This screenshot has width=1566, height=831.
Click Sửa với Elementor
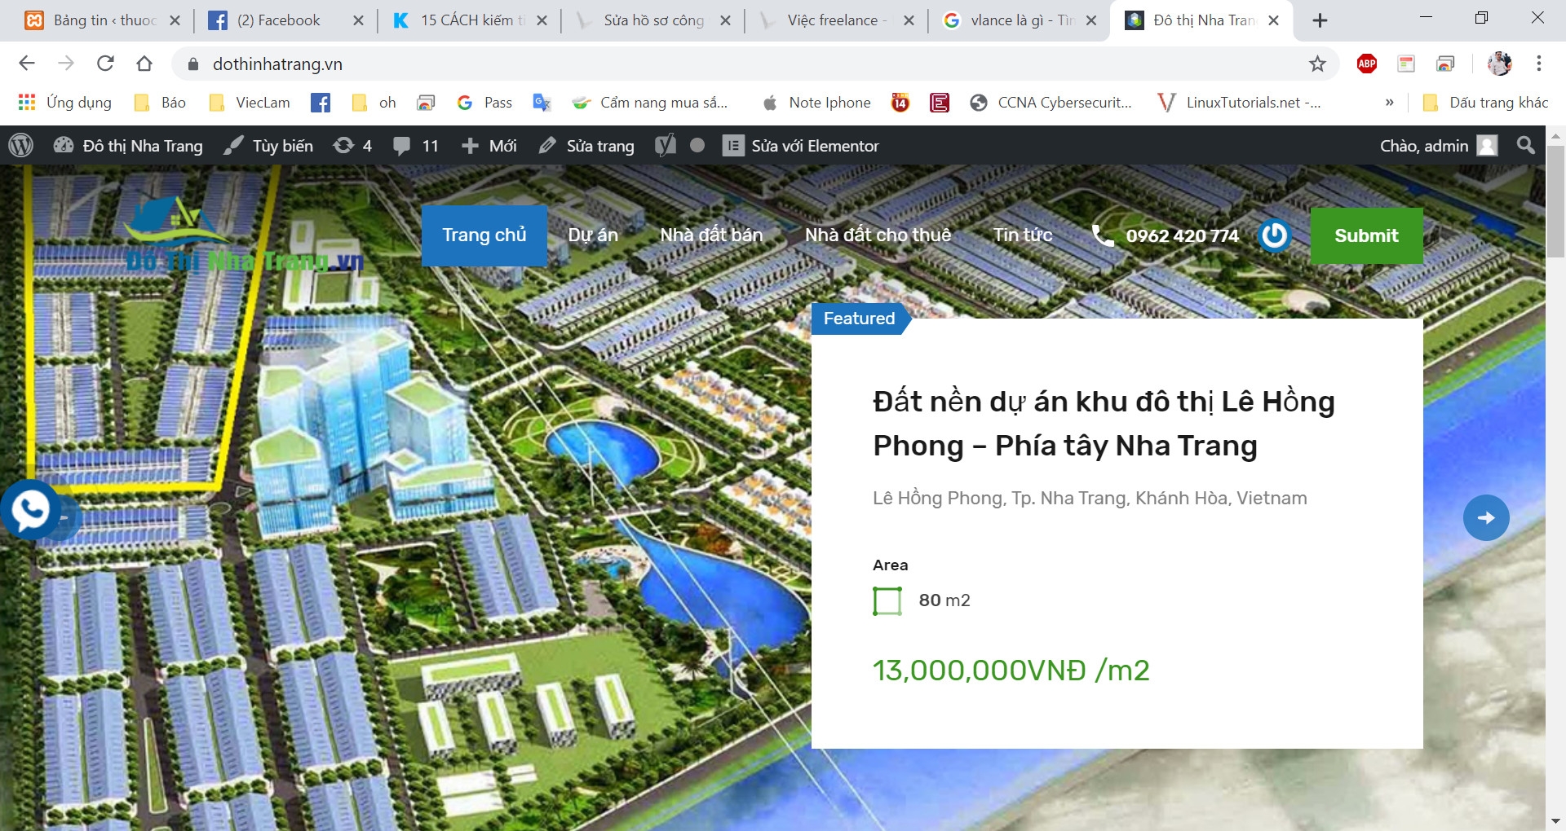[x=801, y=146]
